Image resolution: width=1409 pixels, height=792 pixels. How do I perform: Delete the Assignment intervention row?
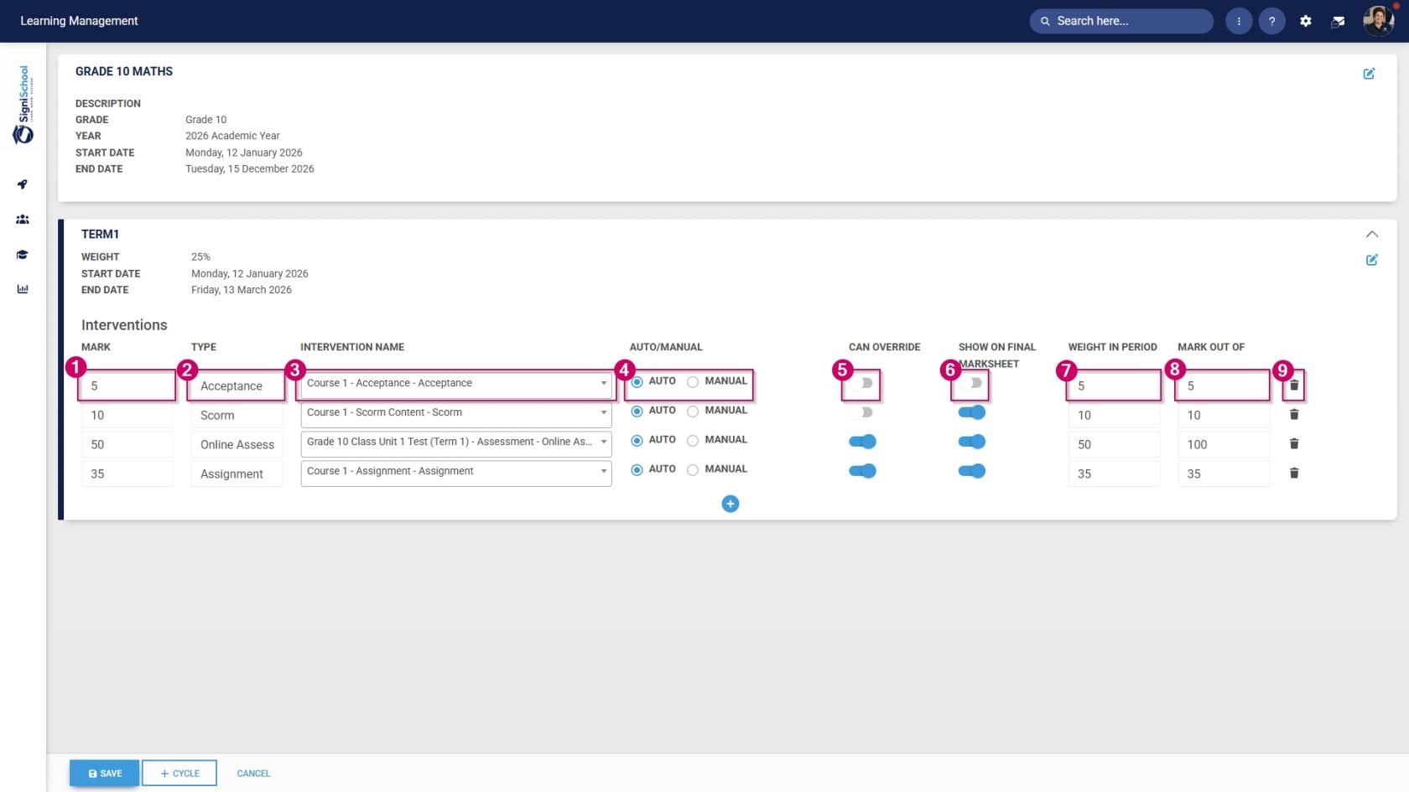tap(1294, 474)
